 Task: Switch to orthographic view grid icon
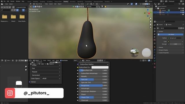click(x=151, y=27)
